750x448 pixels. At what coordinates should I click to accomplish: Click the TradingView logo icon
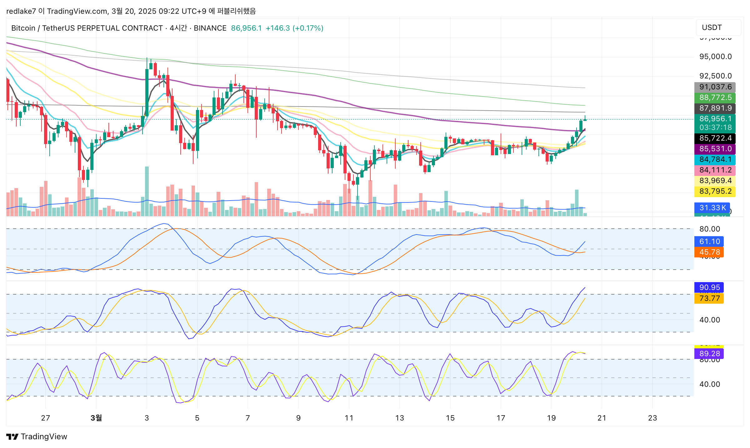click(x=12, y=436)
